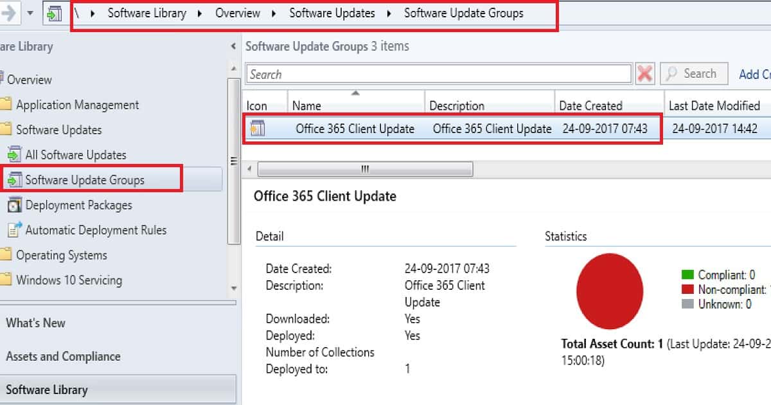771x405 pixels.
Task: Click Application Management folder icon
Action: coord(6,104)
